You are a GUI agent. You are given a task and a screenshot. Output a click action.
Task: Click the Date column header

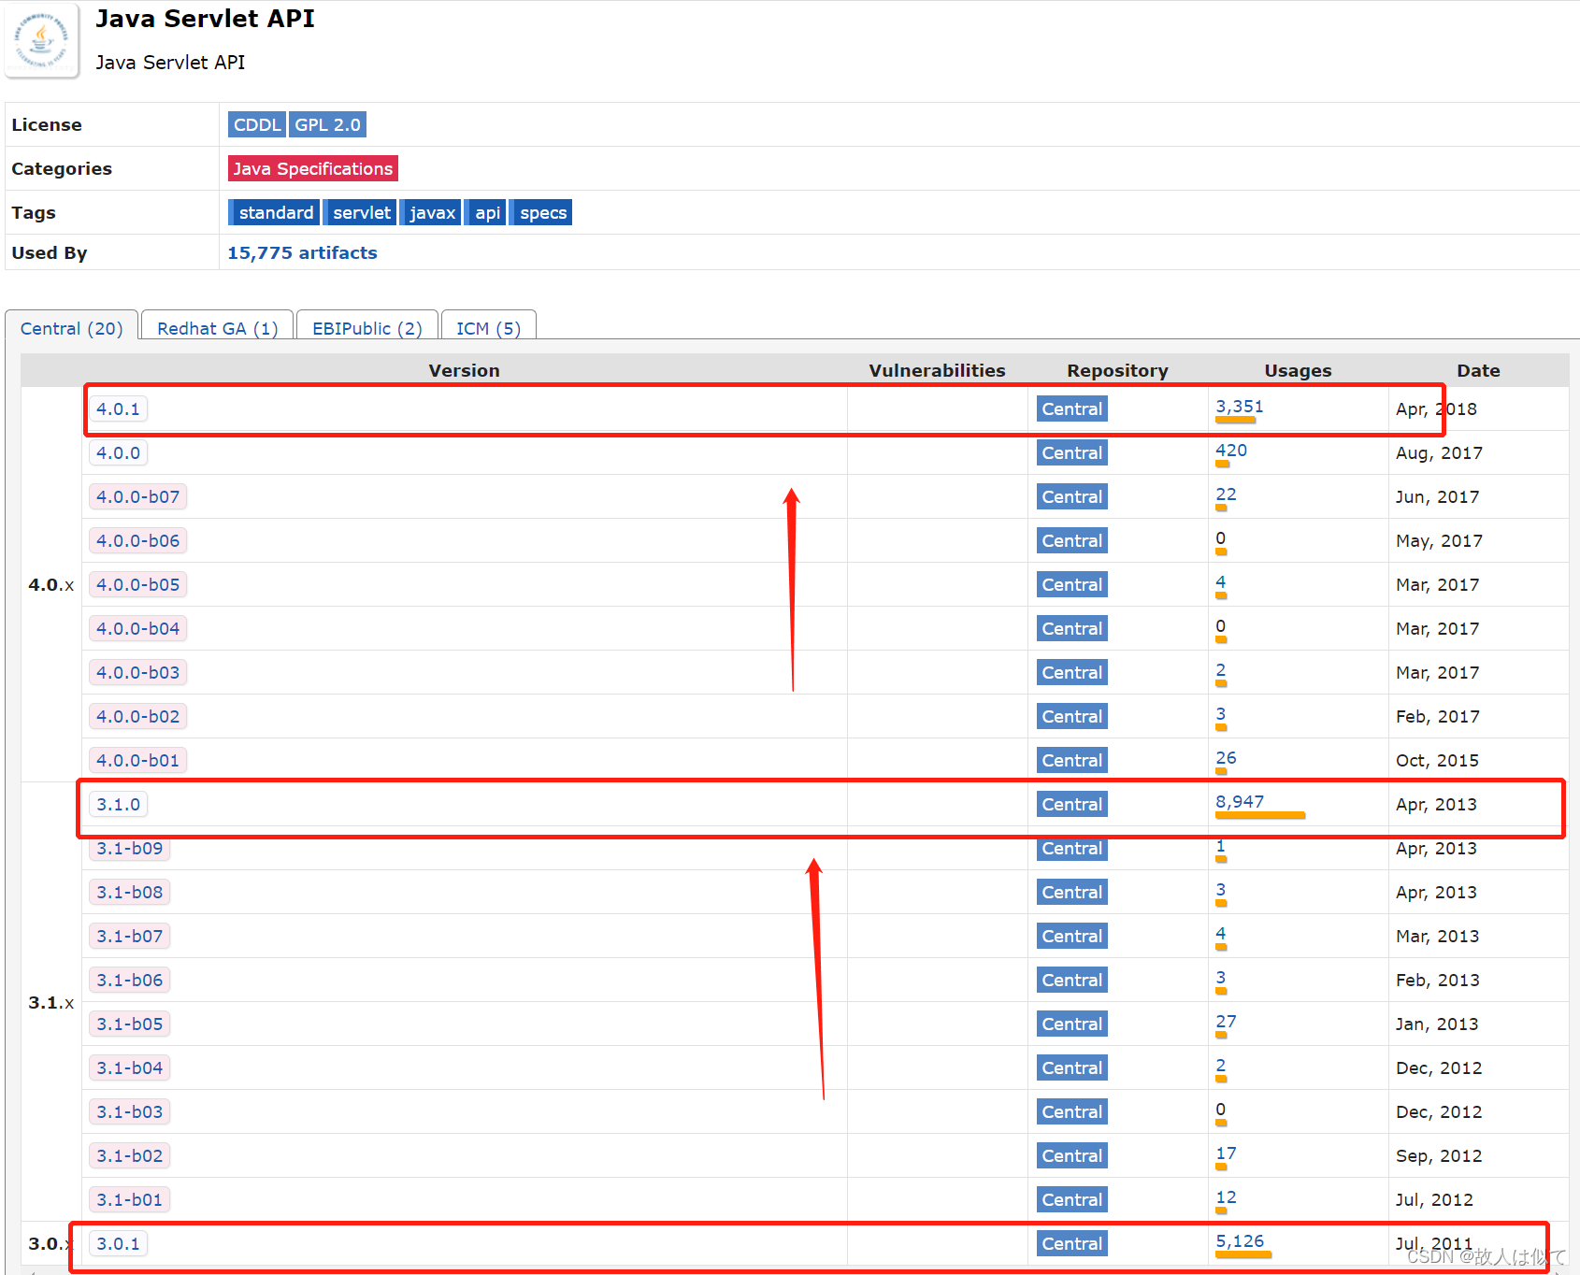pos(1478,370)
